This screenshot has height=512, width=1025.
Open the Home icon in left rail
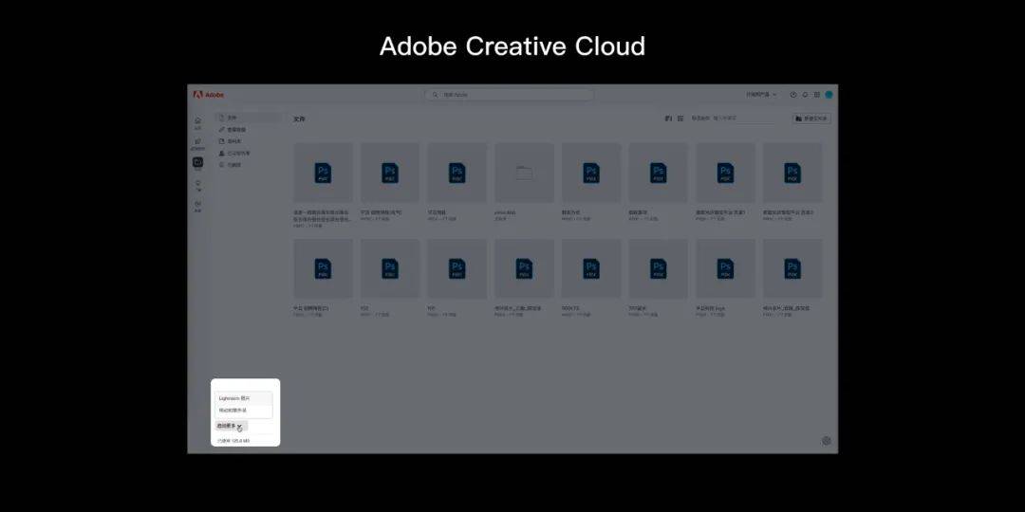point(197,121)
